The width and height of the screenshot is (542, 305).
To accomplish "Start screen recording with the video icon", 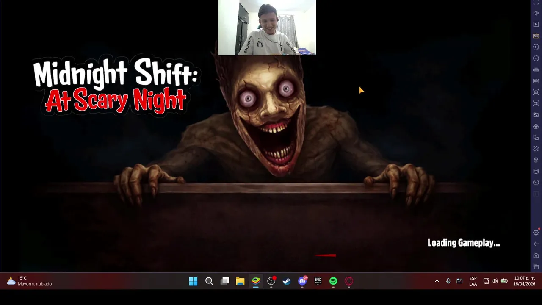I will point(536,103).
